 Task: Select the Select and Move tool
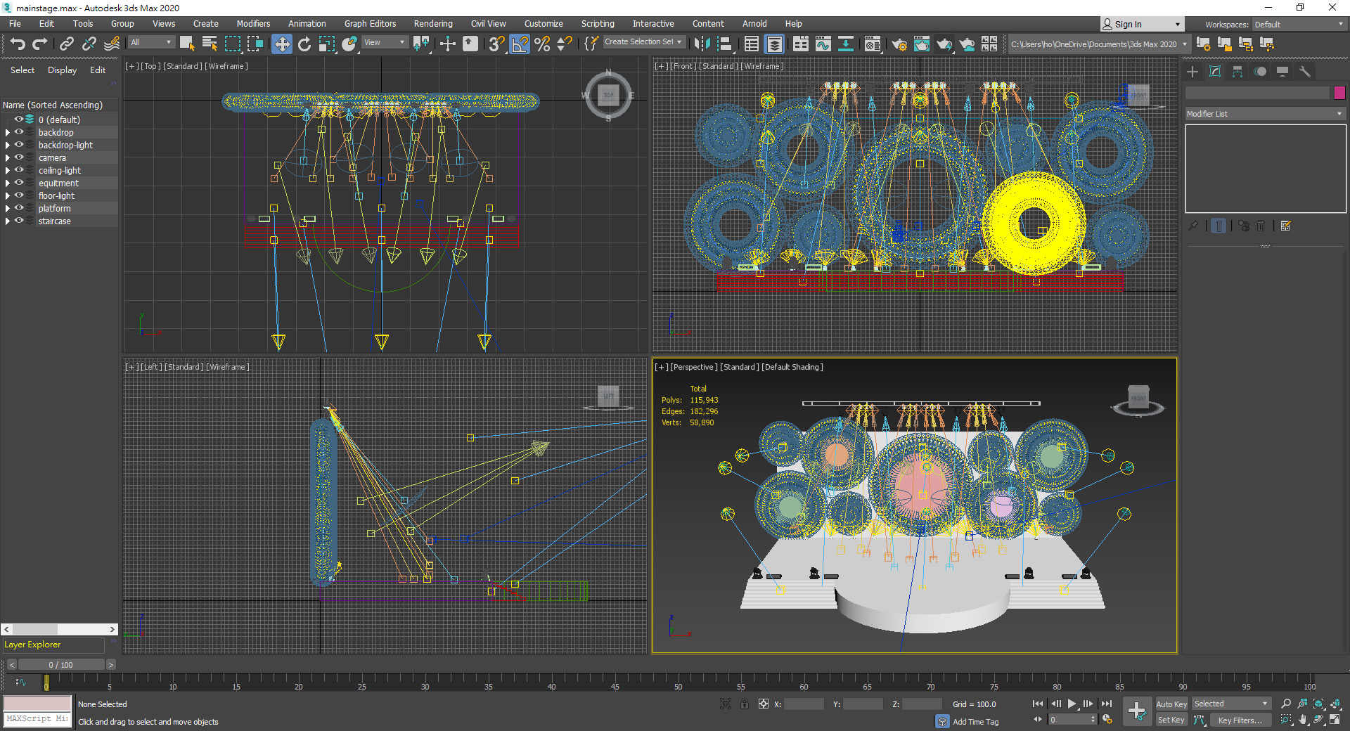pyautogui.click(x=281, y=44)
